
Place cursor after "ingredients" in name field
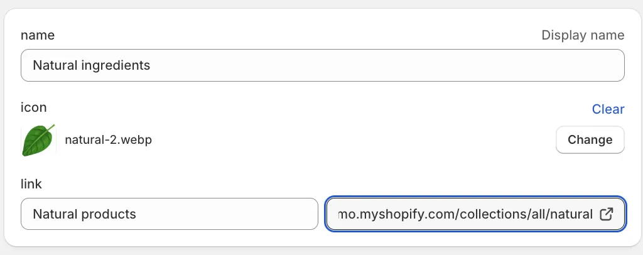tap(151, 65)
